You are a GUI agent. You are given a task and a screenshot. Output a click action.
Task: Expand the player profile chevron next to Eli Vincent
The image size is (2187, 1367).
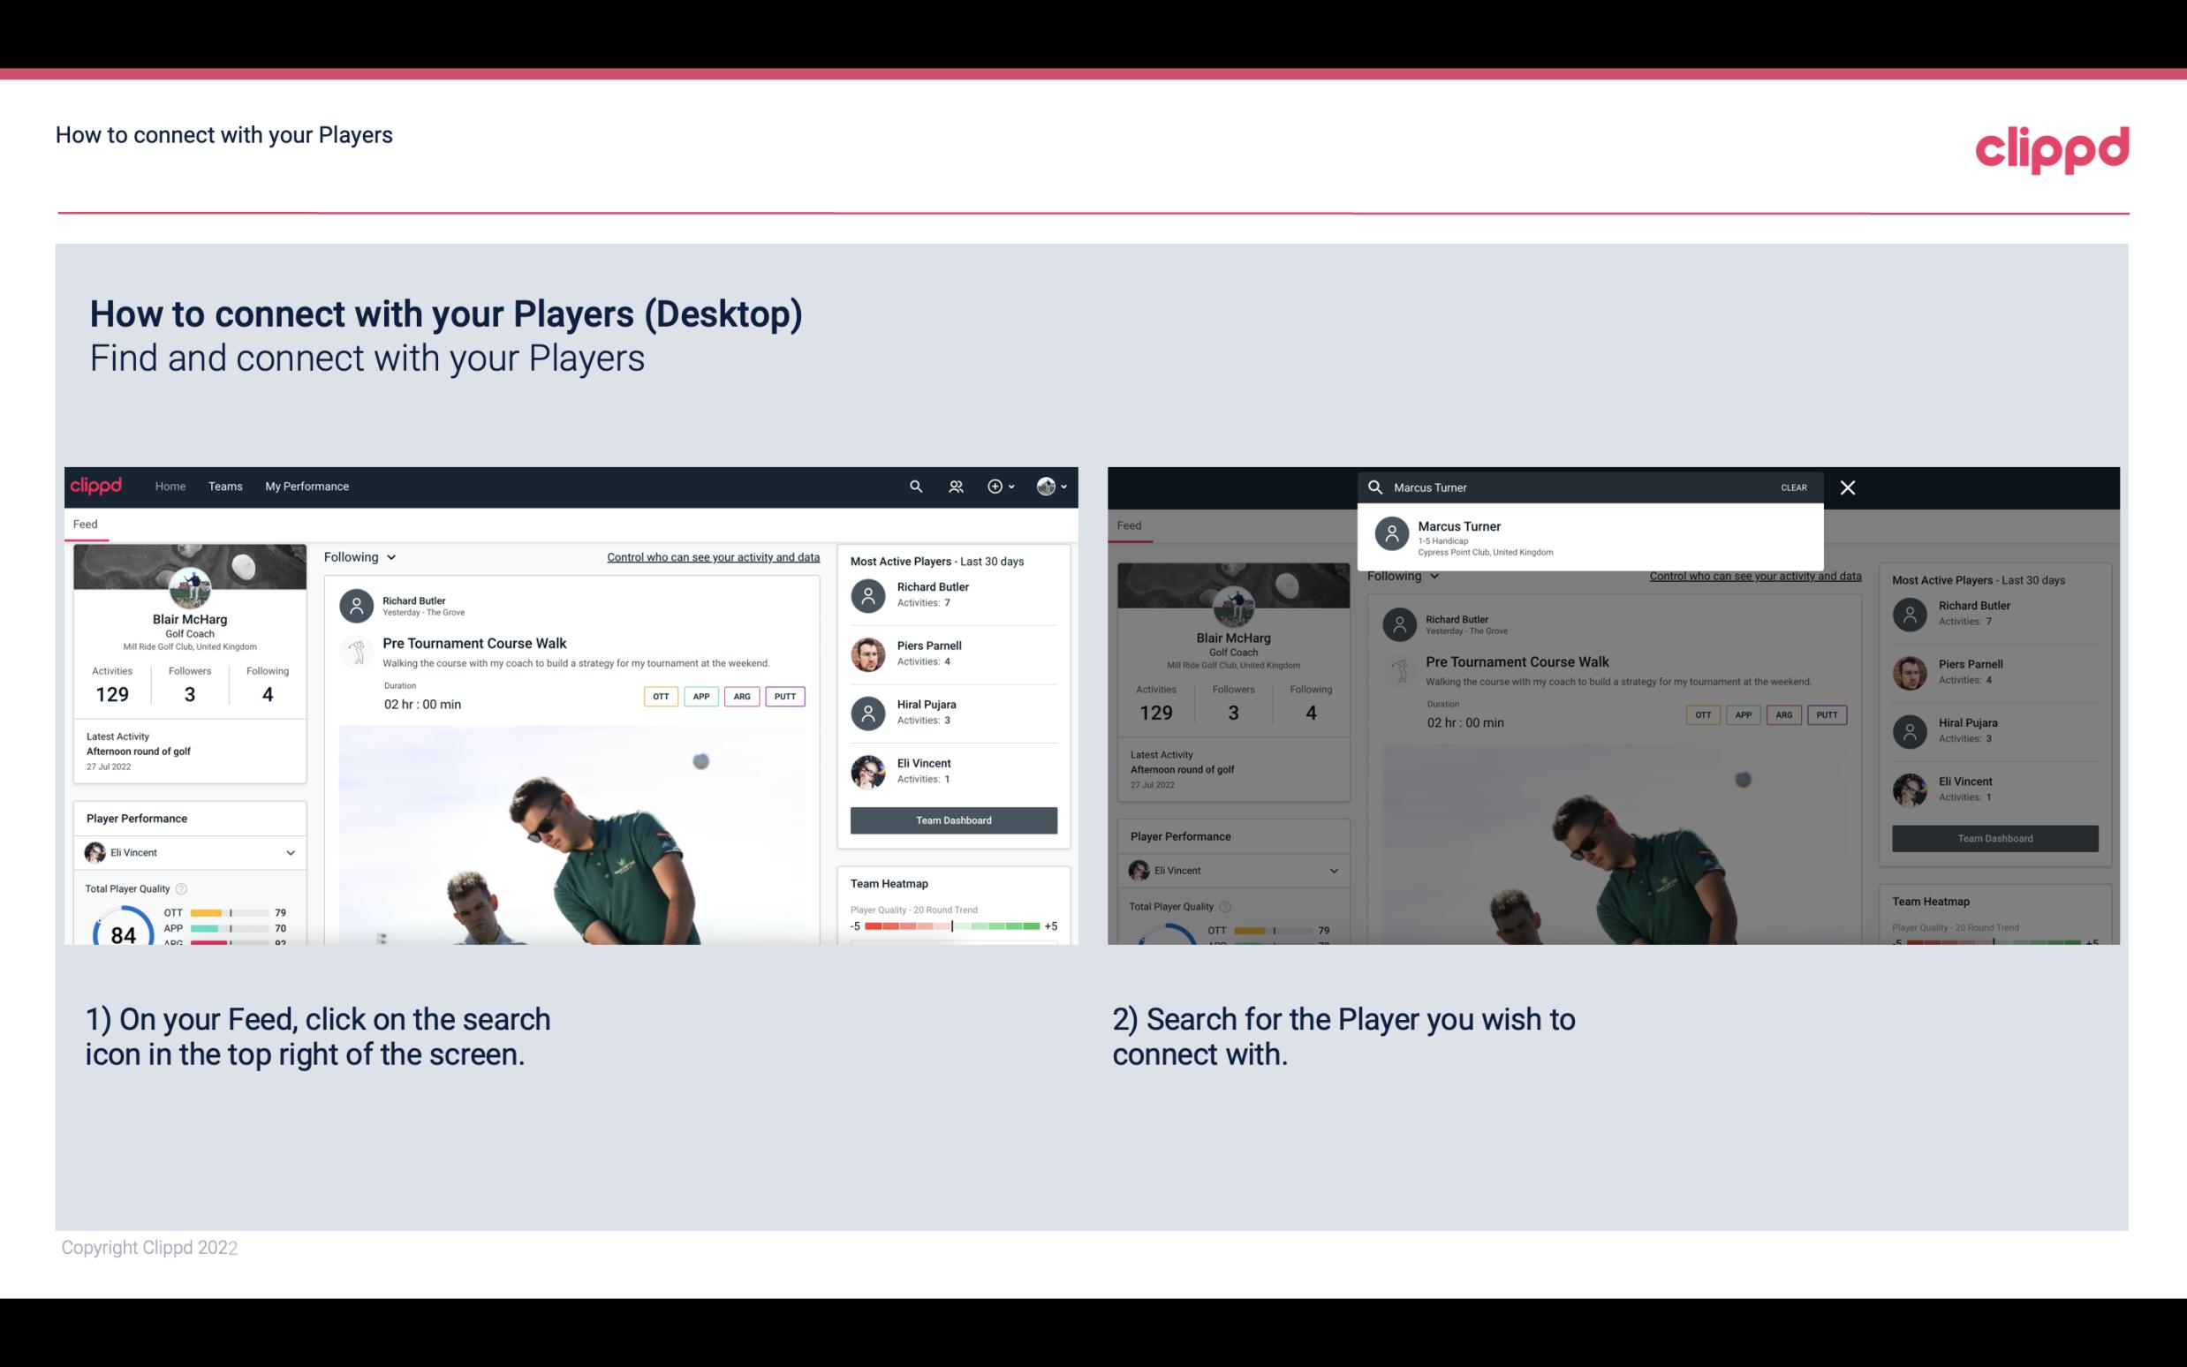tap(290, 852)
